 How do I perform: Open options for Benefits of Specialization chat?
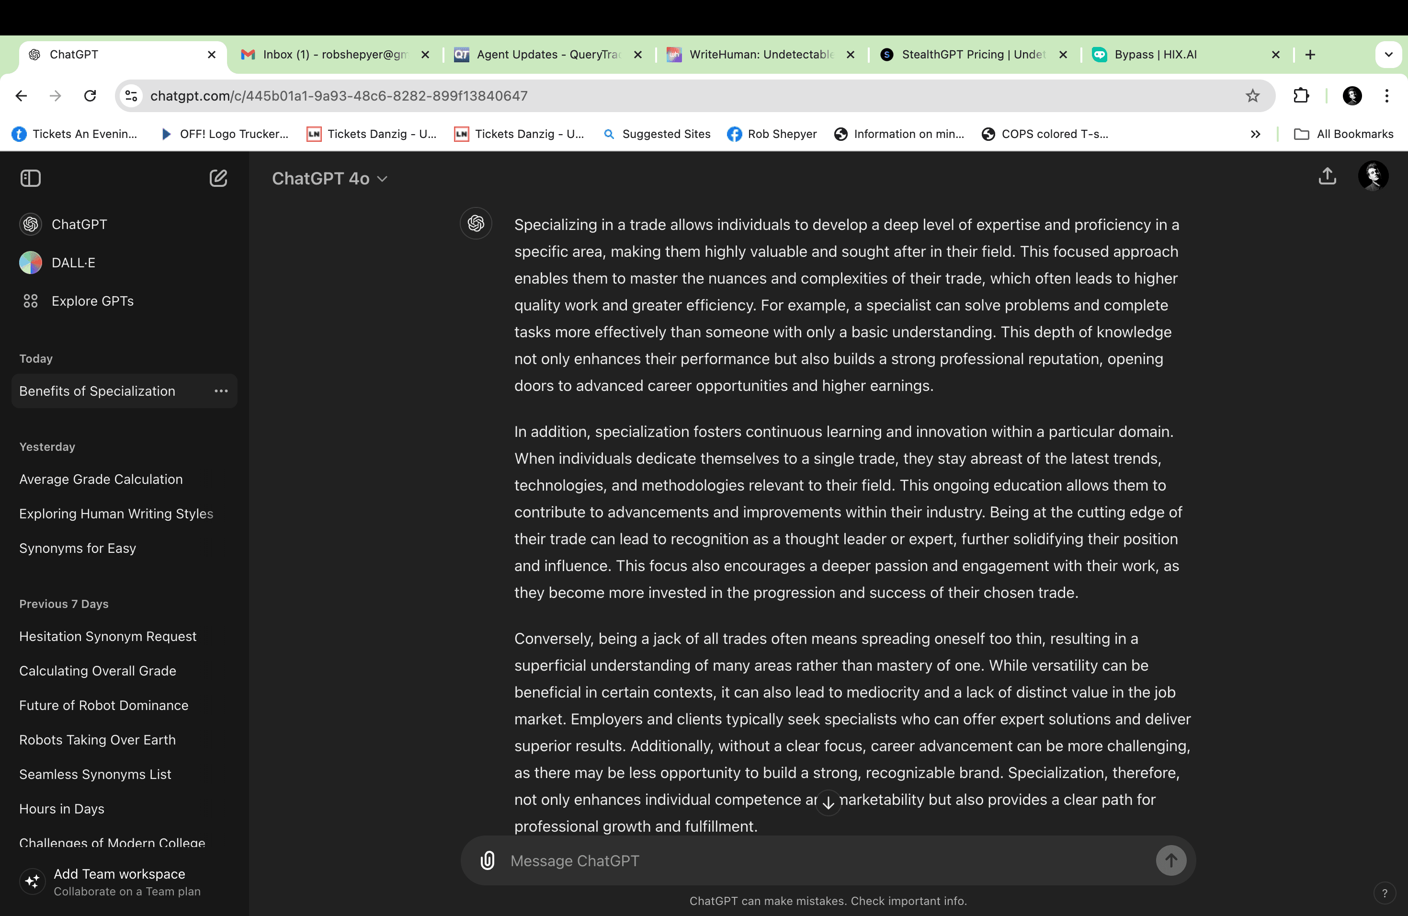click(x=221, y=391)
